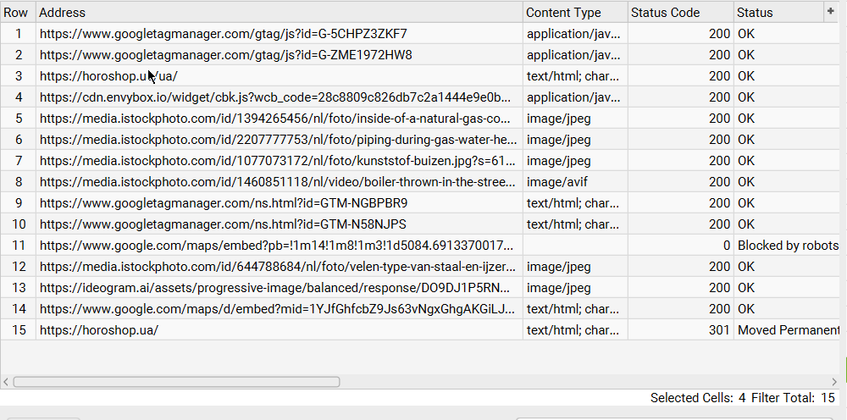Click the Blocked by robots status cell
Viewport: 847px width, 420px height.
[788, 246]
